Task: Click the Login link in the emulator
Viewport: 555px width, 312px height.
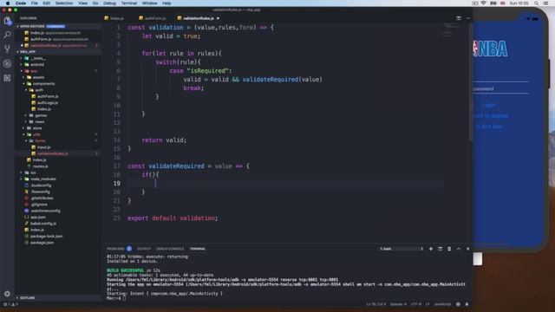Action: [x=489, y=105]
